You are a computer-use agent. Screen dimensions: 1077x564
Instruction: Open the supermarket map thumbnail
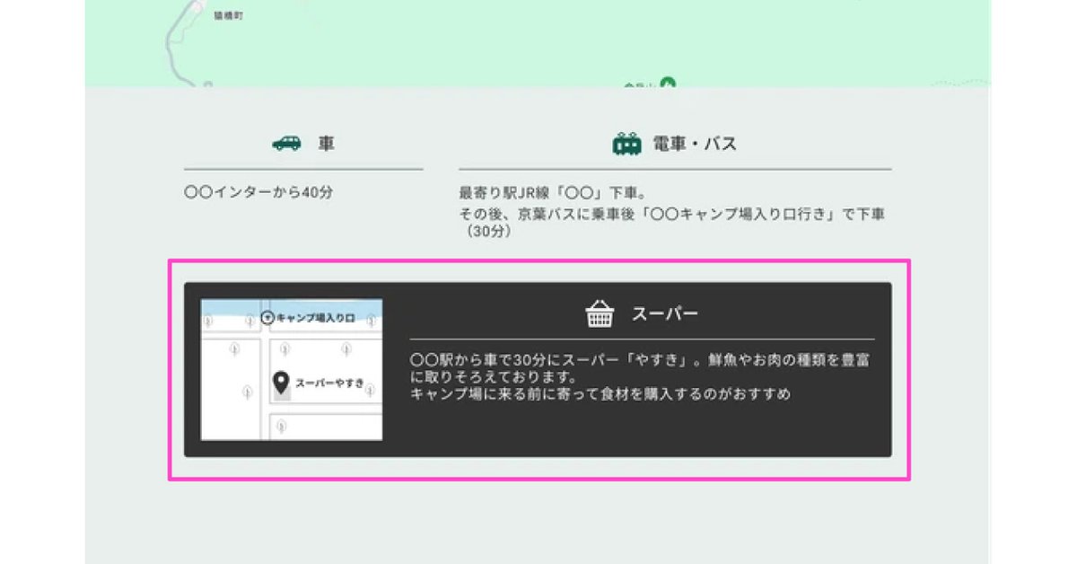click(292, 370)
